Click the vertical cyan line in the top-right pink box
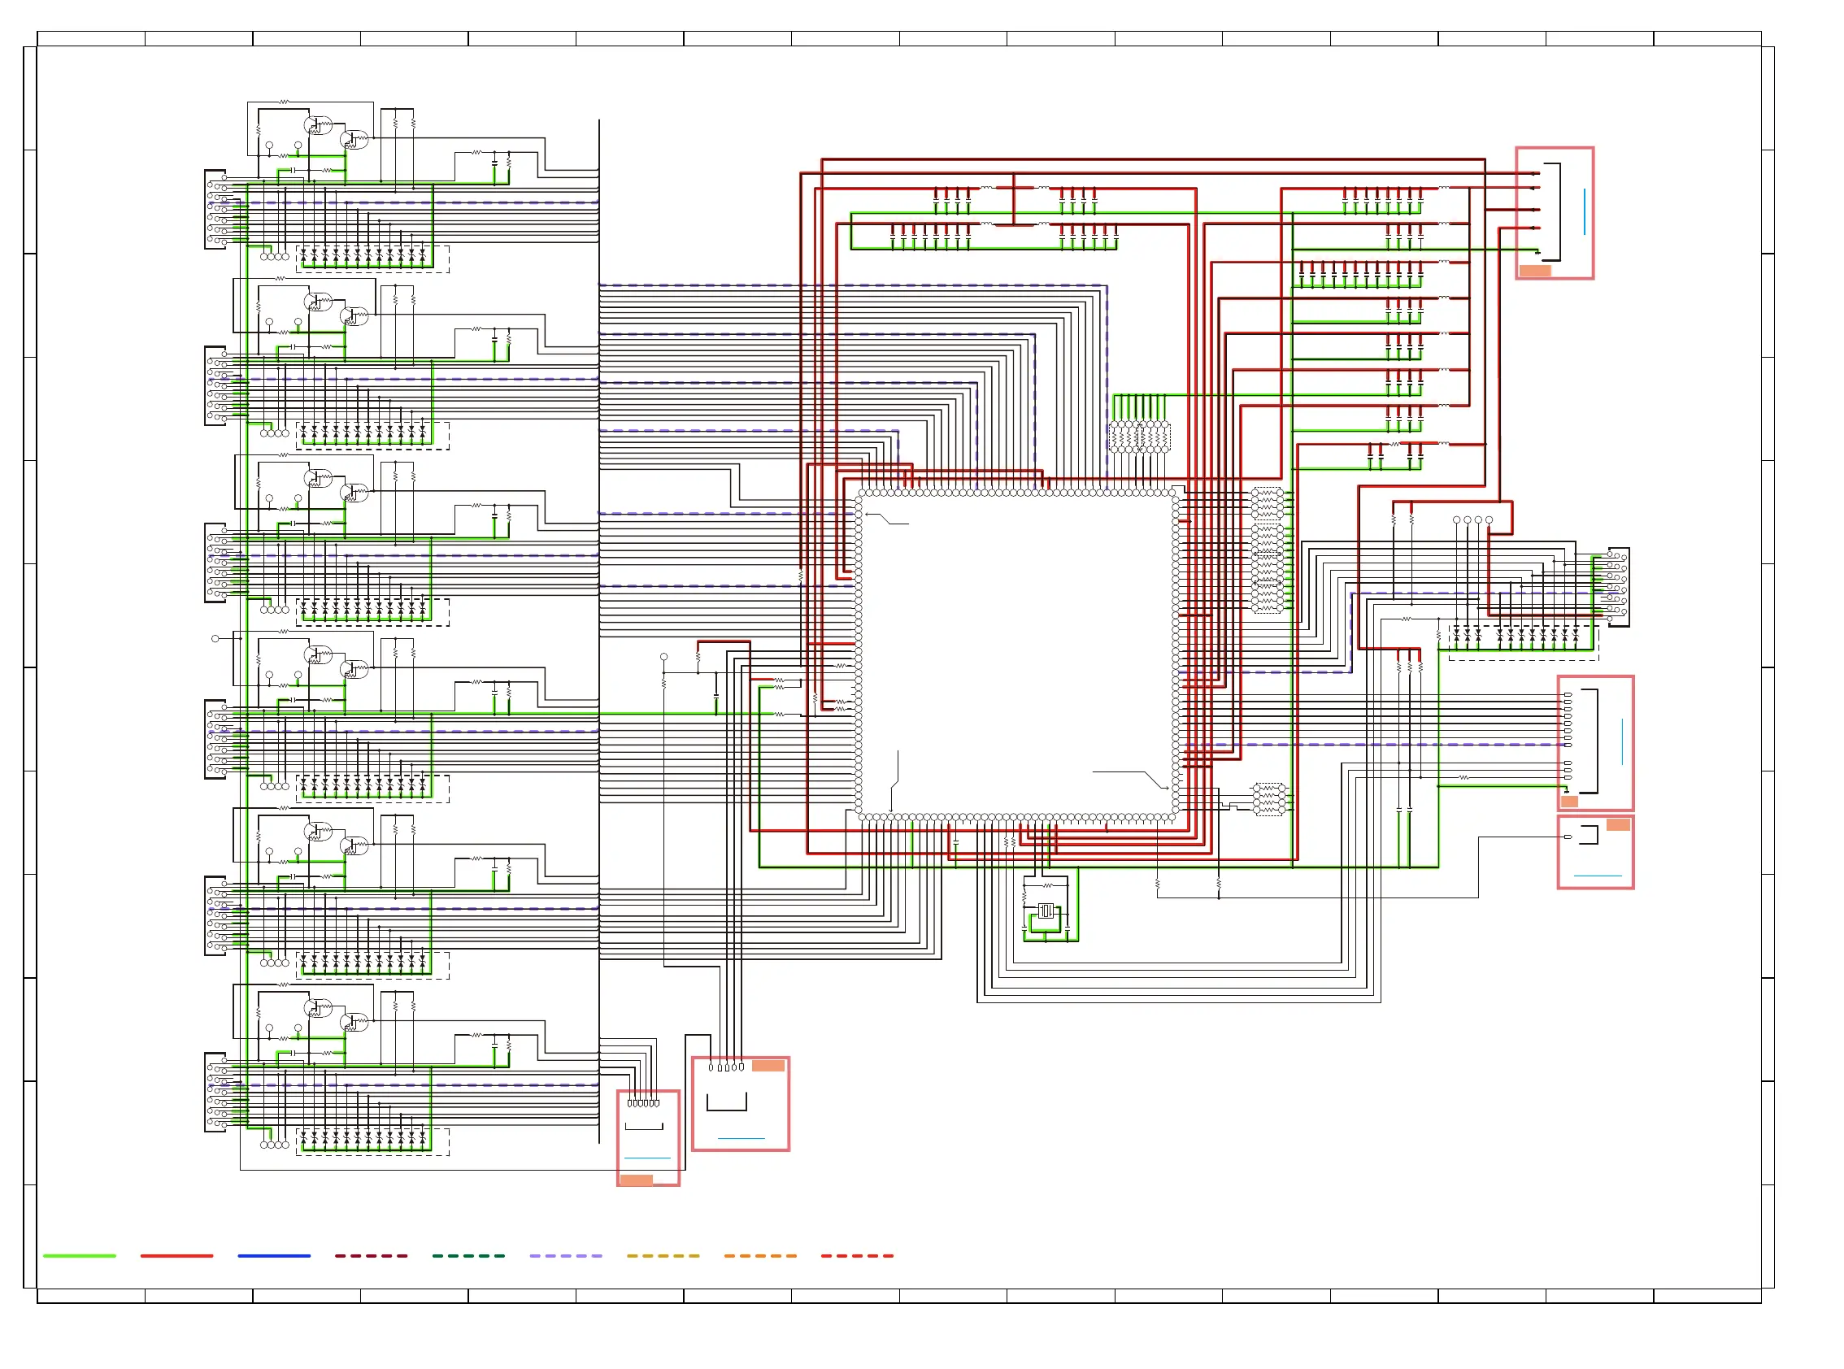Image resolution: width=1844 pixels, height=1369 pixels. point(1584,211)
